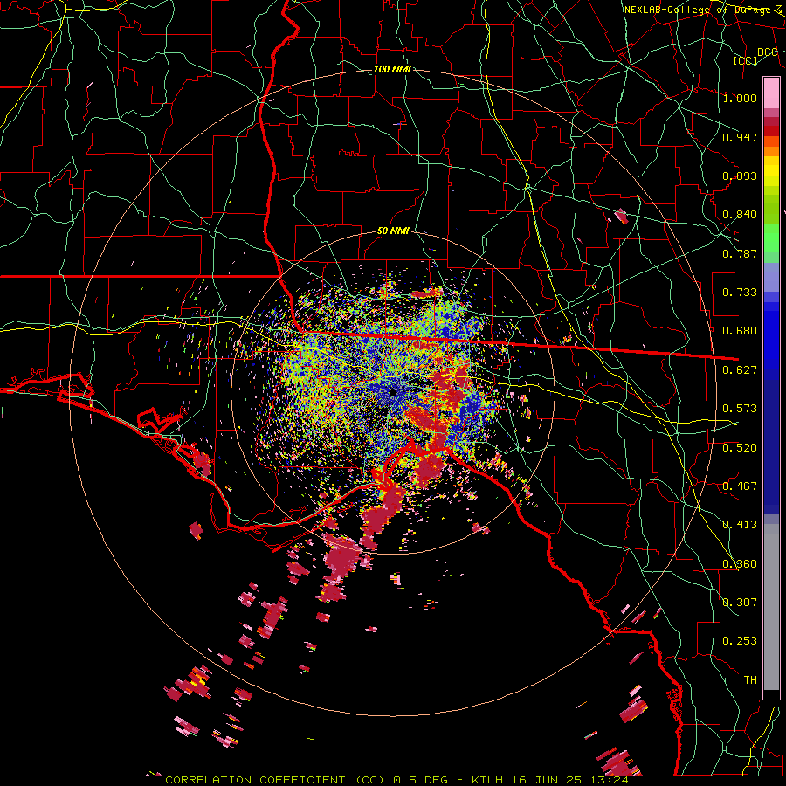The width and height of the screenshot is (786, 786).
Task: Select the 1.000 value on the scale
Action: pyautogui.click(x=740, y=98)
